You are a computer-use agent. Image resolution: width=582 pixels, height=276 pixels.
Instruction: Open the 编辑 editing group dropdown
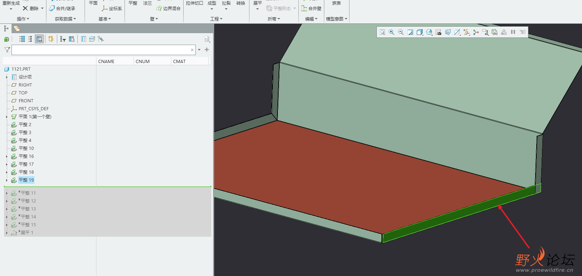(311, 19)
